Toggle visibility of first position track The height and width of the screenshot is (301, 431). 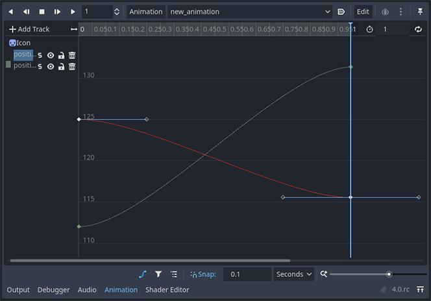51,55
